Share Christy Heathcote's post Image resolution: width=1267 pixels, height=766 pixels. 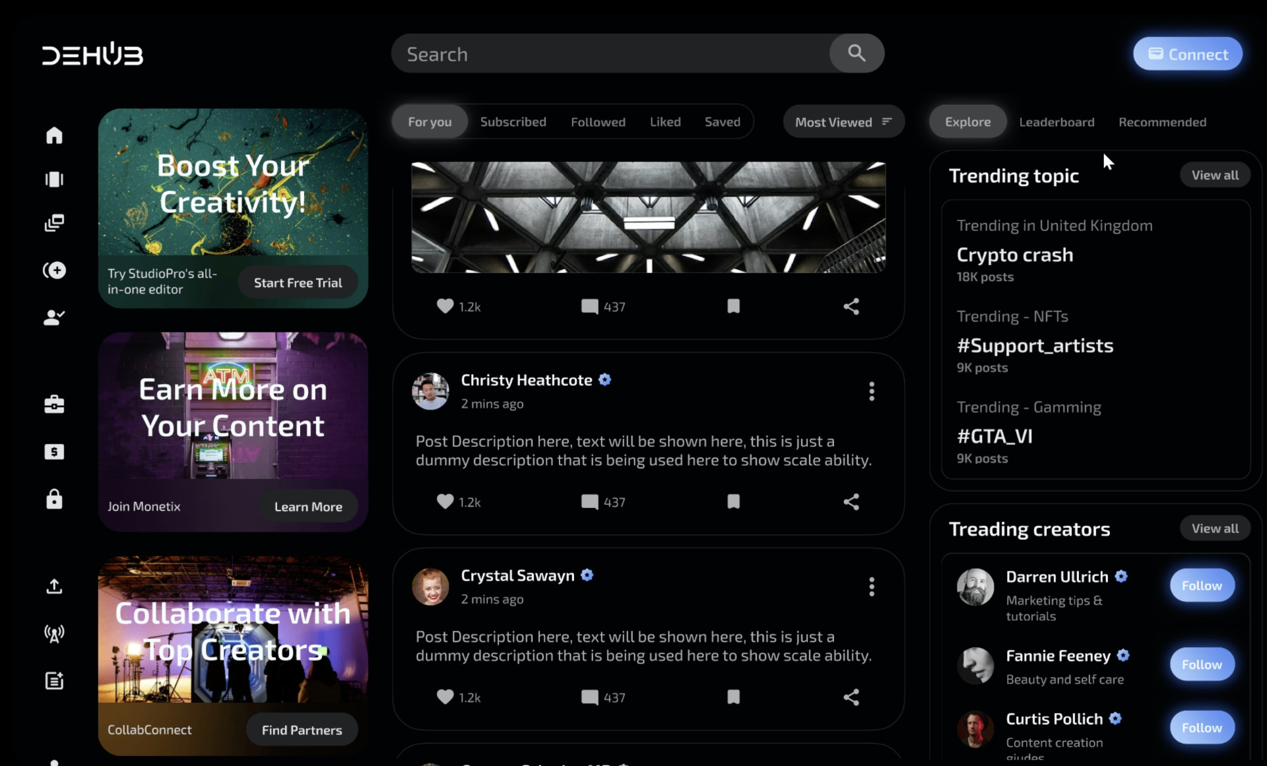[x=851, y=501]
